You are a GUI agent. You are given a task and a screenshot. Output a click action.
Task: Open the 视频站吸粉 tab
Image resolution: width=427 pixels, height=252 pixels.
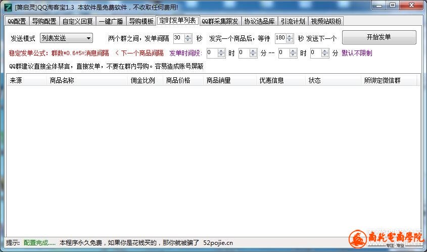coord(326,21)
